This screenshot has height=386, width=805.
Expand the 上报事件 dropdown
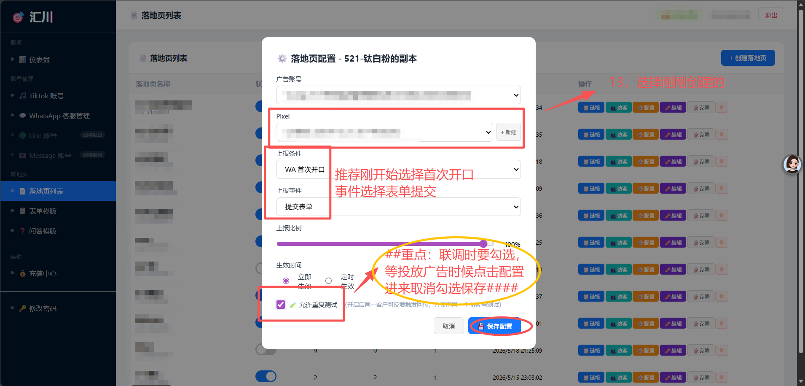pyautogui.click(x=398, y=207)
